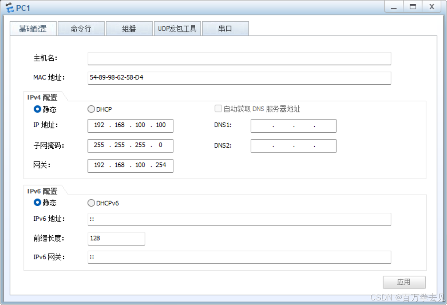
Task: Minimize the PC1 window
Action: (394, 7)
